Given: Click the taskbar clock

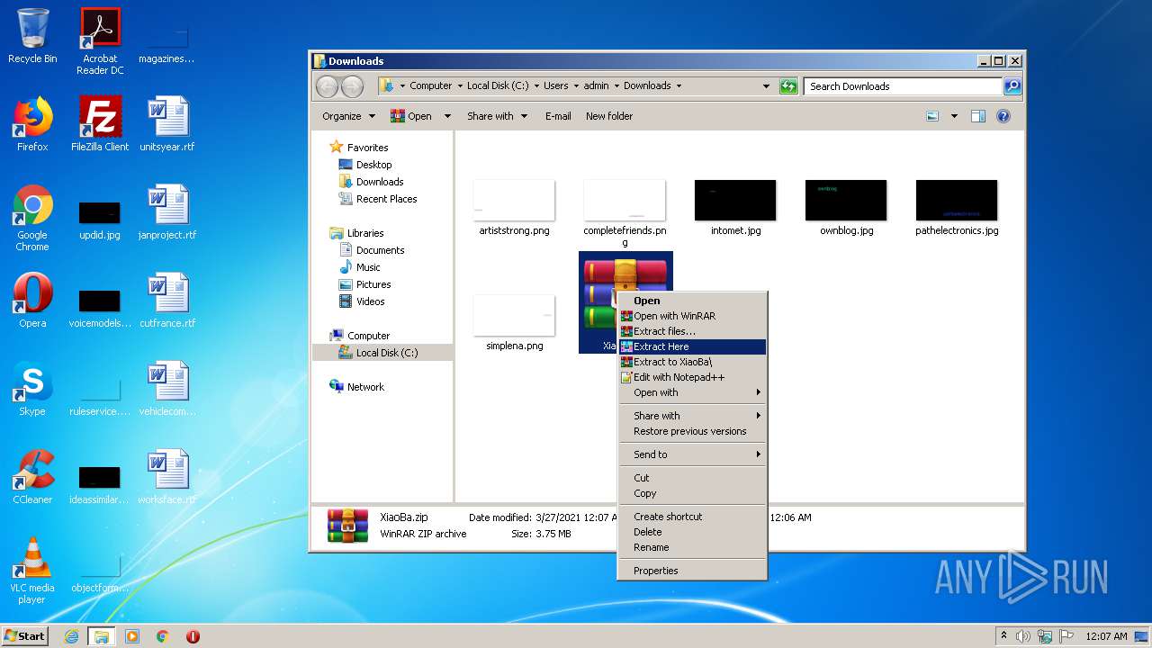Looking at the screenshot, I should click(1105, 636).
